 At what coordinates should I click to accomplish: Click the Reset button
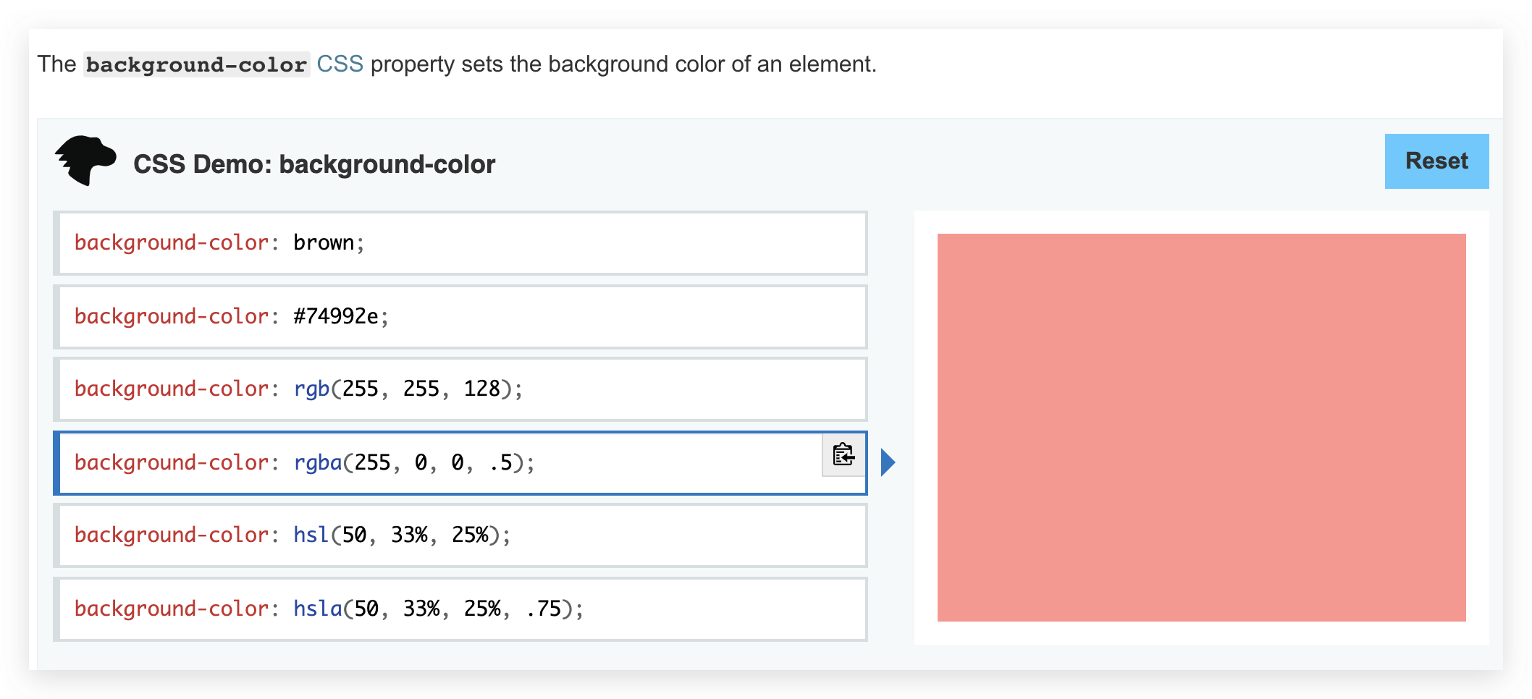pyautogui.click(x=1436, y=161)
